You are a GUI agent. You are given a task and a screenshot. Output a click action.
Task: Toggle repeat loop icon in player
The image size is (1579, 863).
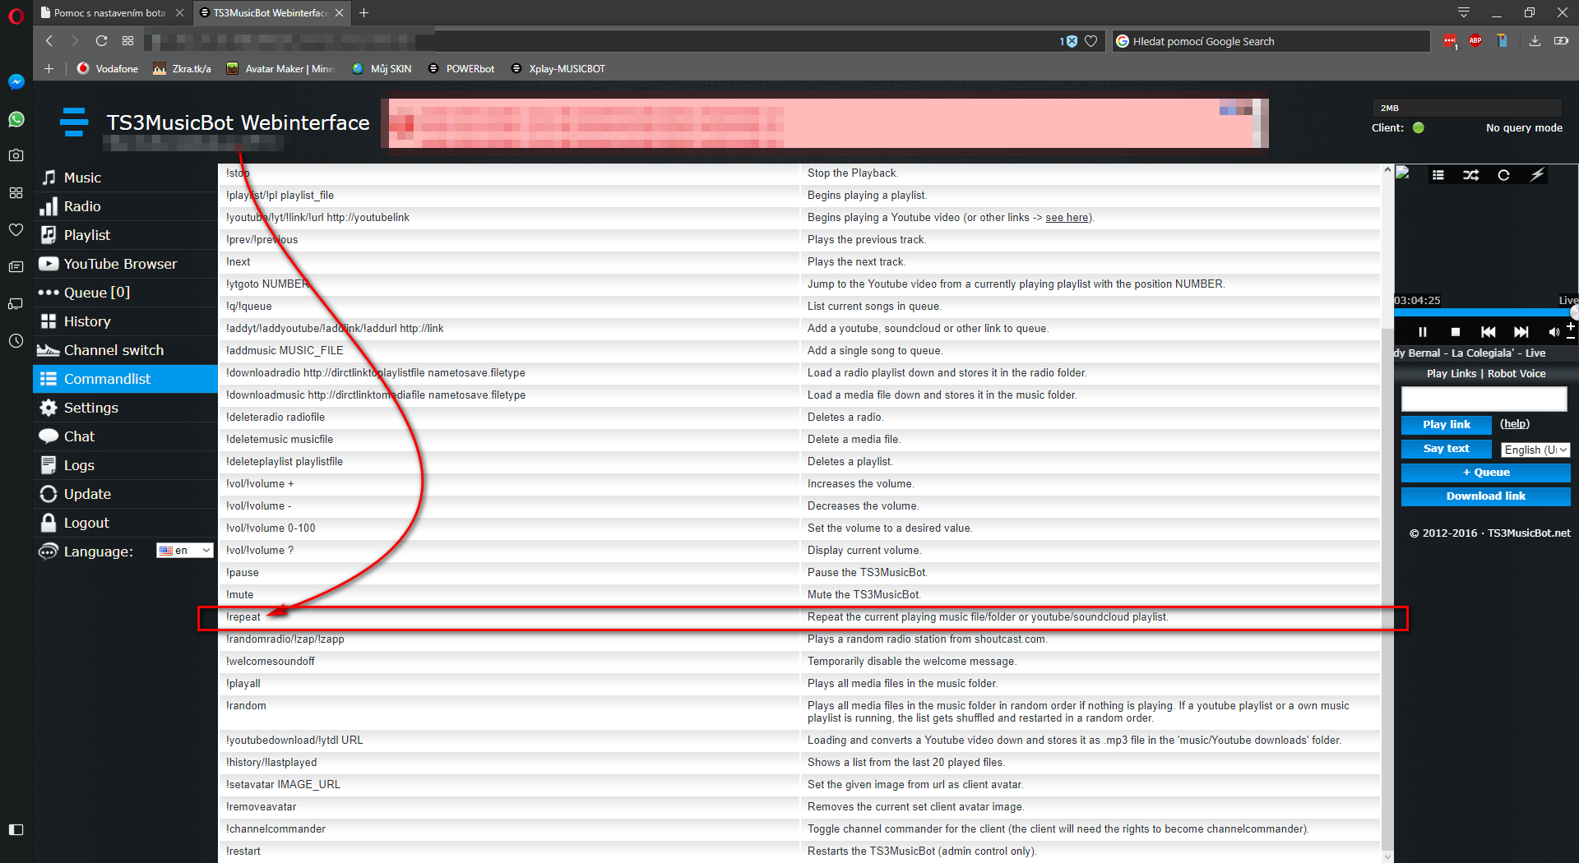click(x=1504, y=175)
